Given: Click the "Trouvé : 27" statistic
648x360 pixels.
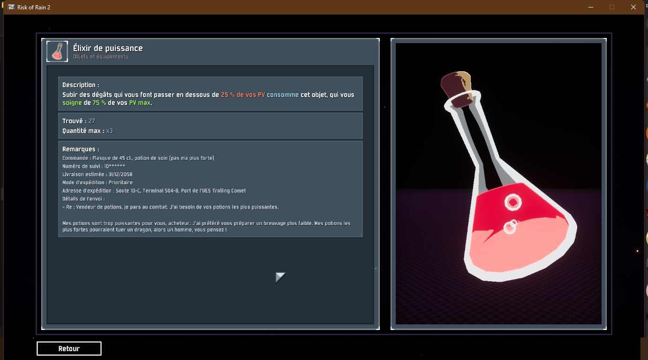Looking at the screenshot, I should click(x=79, y=121).
